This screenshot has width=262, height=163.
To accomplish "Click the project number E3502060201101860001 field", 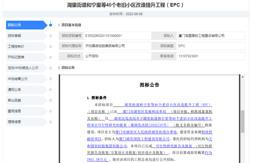I will (x=117, y=36).
